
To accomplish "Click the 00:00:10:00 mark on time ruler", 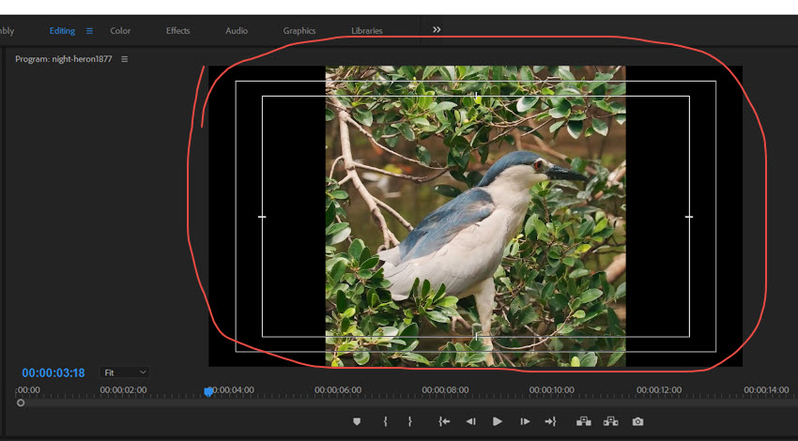I will (552, 390).
